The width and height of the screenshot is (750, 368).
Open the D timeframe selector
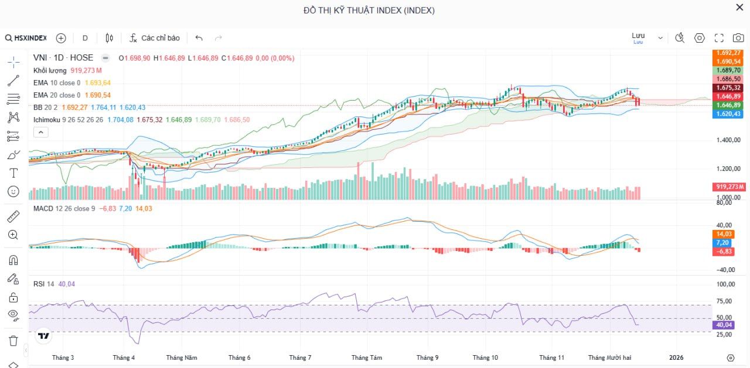(85, 37)
